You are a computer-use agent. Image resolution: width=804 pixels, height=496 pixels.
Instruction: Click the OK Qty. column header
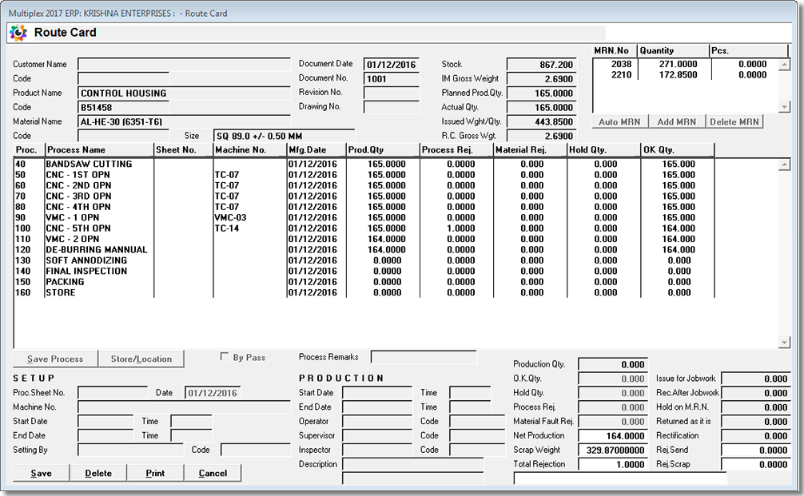point(677,149)
